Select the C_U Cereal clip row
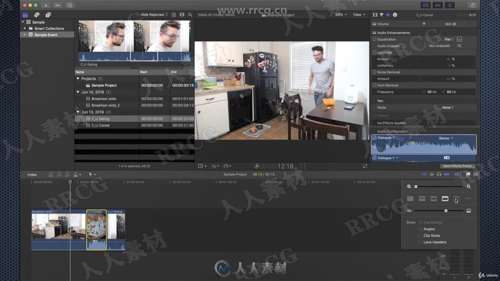The width and height of the screenshot is (500, 281). (x=134, y=125)
